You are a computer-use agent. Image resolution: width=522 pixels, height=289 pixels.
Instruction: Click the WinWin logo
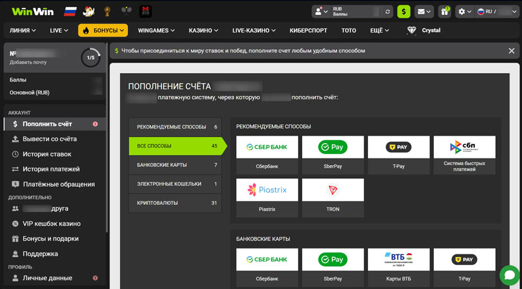[33, 12]
